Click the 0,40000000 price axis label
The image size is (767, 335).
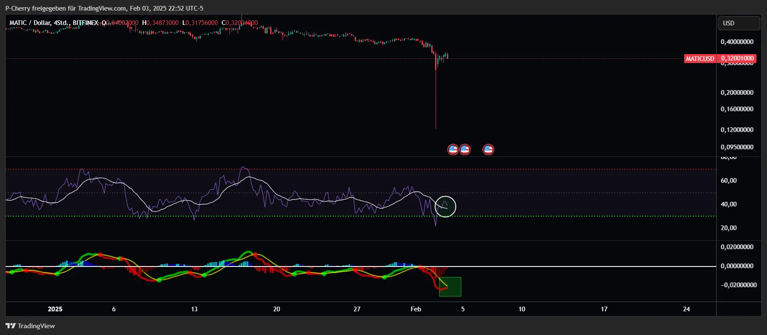tap(737, 42)
